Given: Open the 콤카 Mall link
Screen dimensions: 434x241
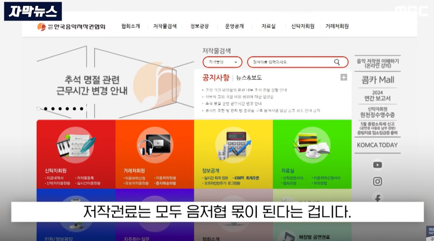Looking at the screenshot, I should 377,80.
